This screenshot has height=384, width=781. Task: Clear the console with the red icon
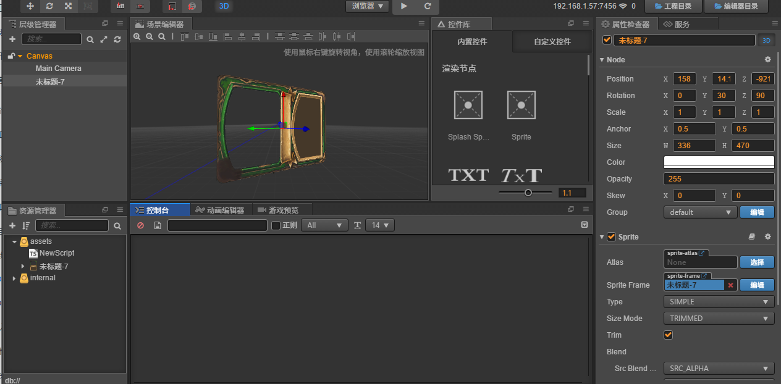(x=140, y=225)
